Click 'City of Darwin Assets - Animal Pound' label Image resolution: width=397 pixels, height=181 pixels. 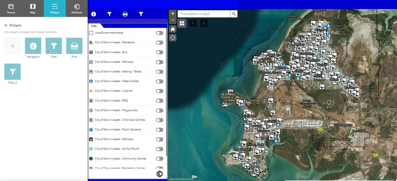click(x=117, y=148)
